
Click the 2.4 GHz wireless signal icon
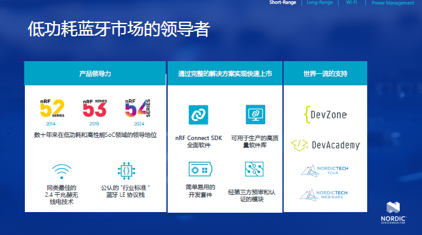point(62,171)
